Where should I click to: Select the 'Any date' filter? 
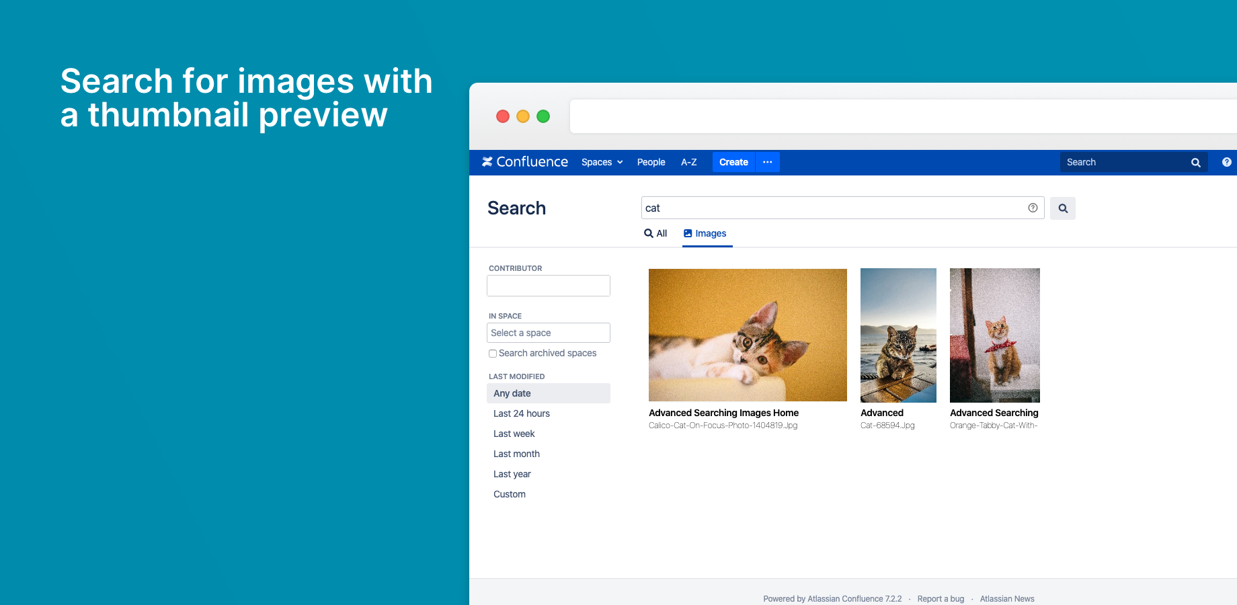[x=549, y=393]
